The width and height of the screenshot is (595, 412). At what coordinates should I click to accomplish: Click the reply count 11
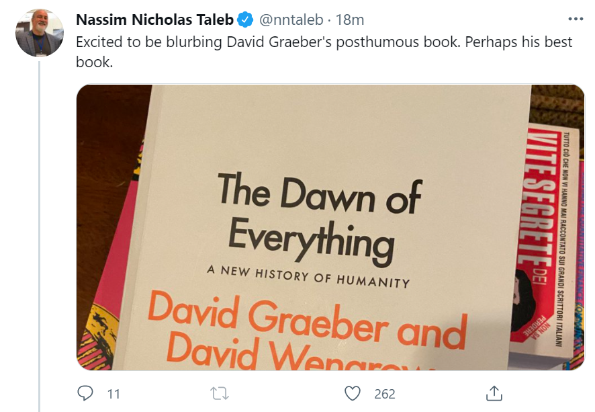(x=113, y=394)
